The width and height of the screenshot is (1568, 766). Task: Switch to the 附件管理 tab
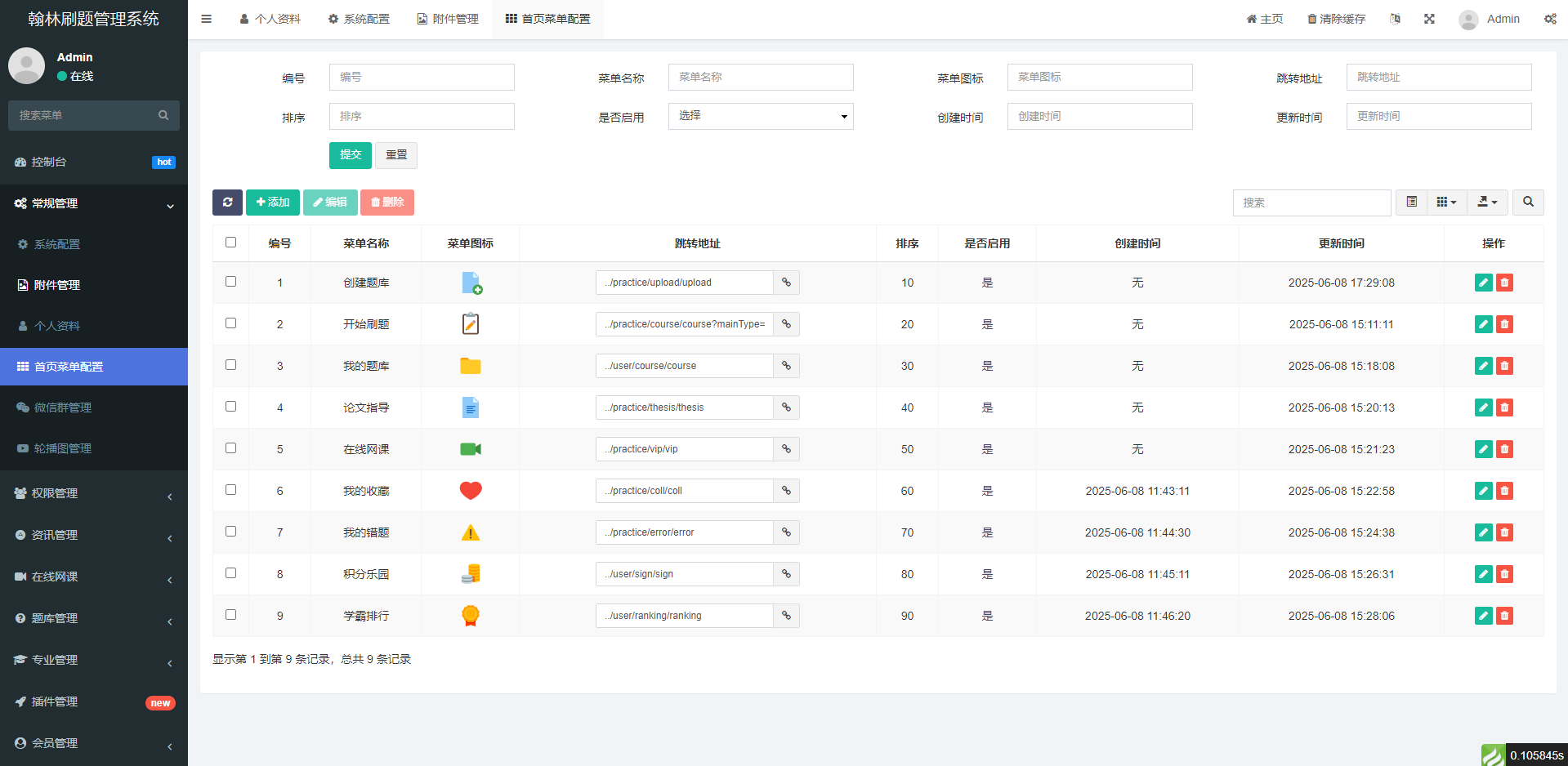448,19
